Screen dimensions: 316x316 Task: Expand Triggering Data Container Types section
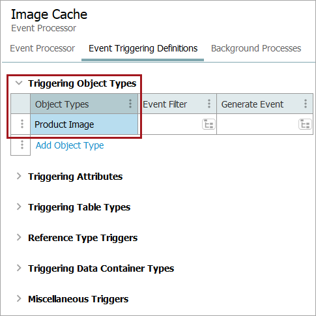pyautogui.click(x=19, y=268)
